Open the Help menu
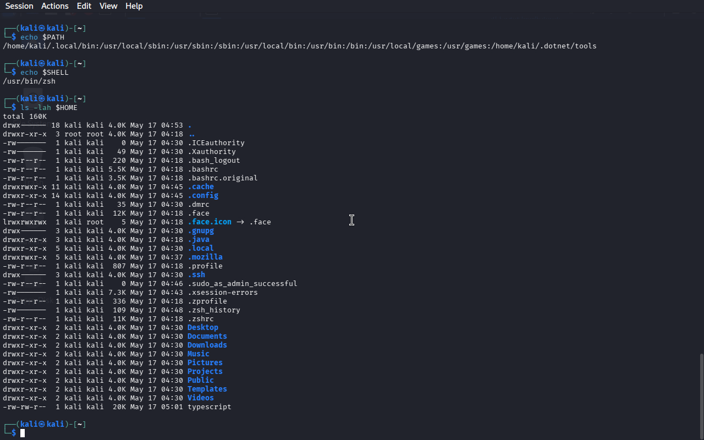 pyautogui.click(x=134, y=6)
